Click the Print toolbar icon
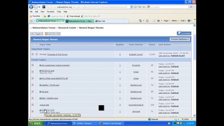The width and height of the screenshot is (224, 126). tap(159, 21)
